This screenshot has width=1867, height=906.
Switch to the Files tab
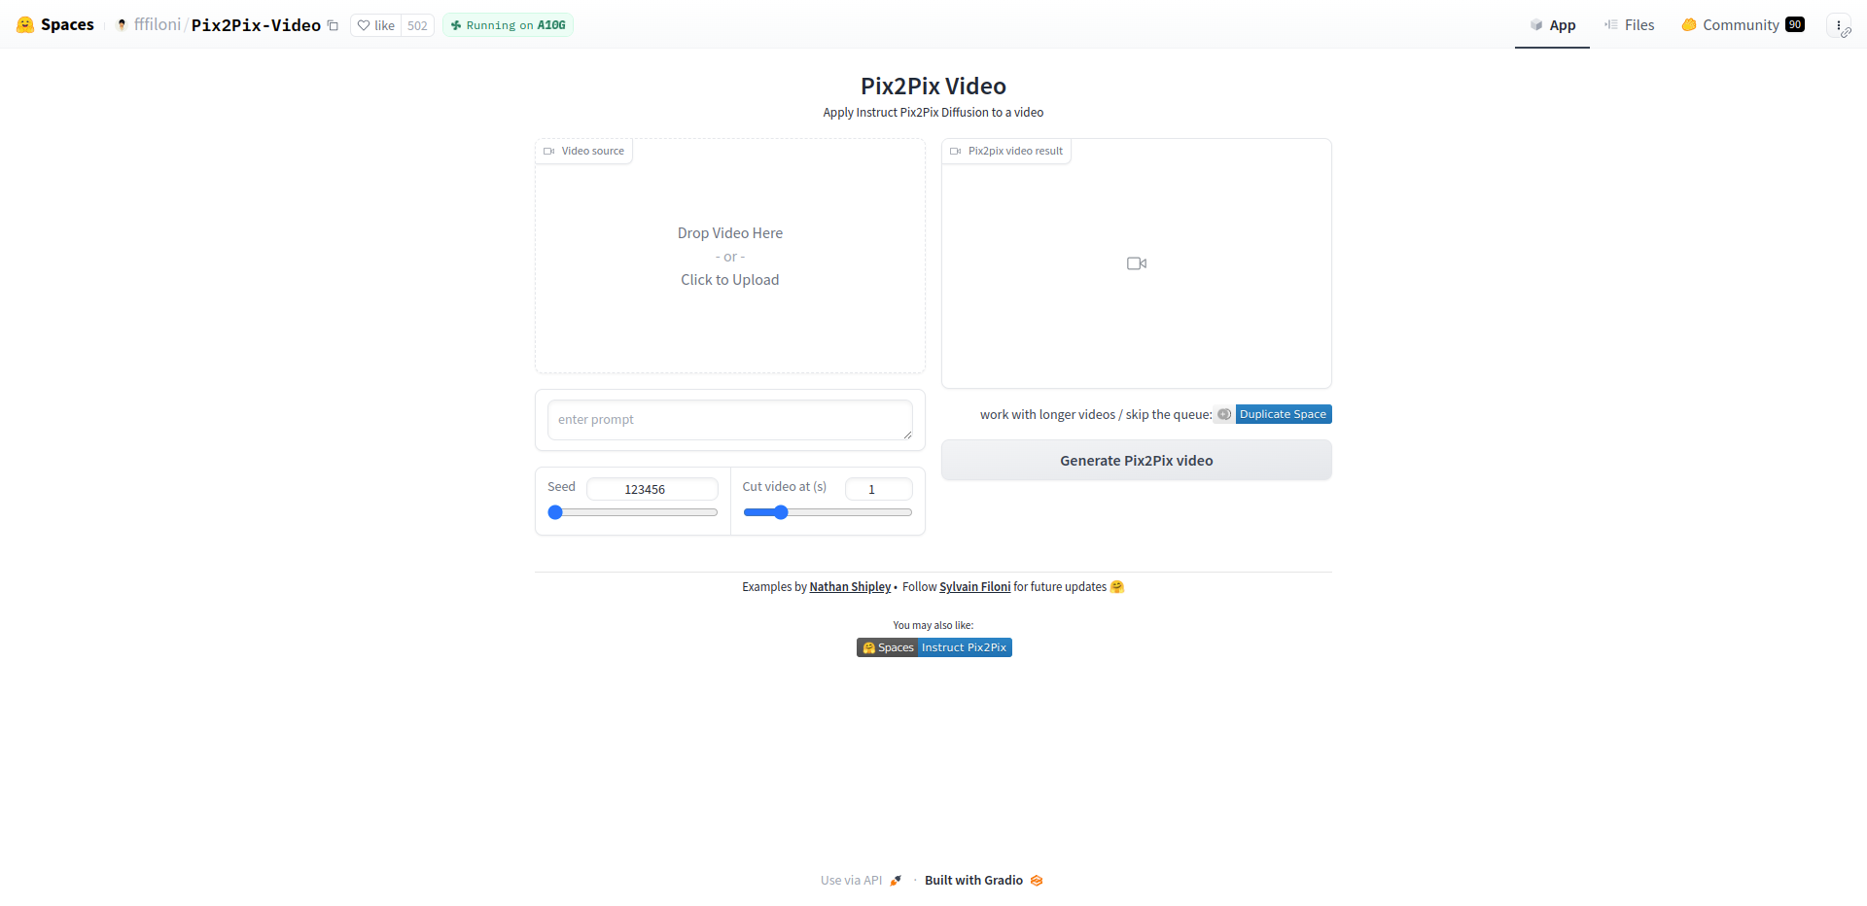pos(1629,25)
